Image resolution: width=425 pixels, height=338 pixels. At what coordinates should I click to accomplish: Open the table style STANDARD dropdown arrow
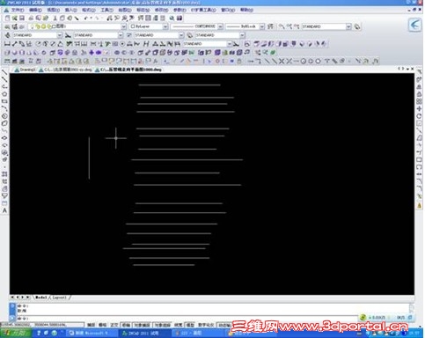(181, 35)
